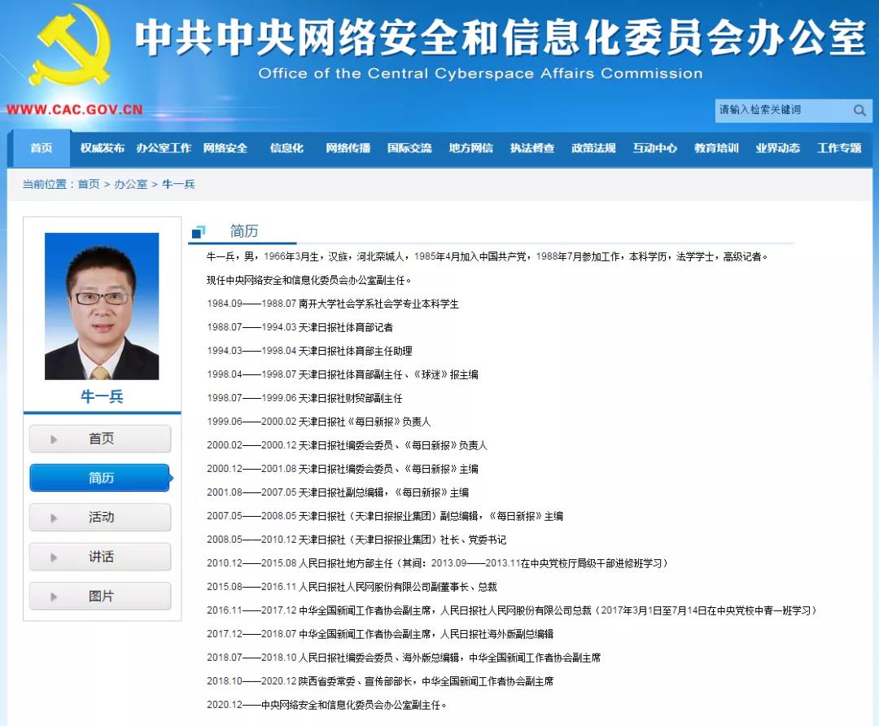879x726 pixels.
Task: Click the line about 社长、党委书记
Action: (356, 540)
